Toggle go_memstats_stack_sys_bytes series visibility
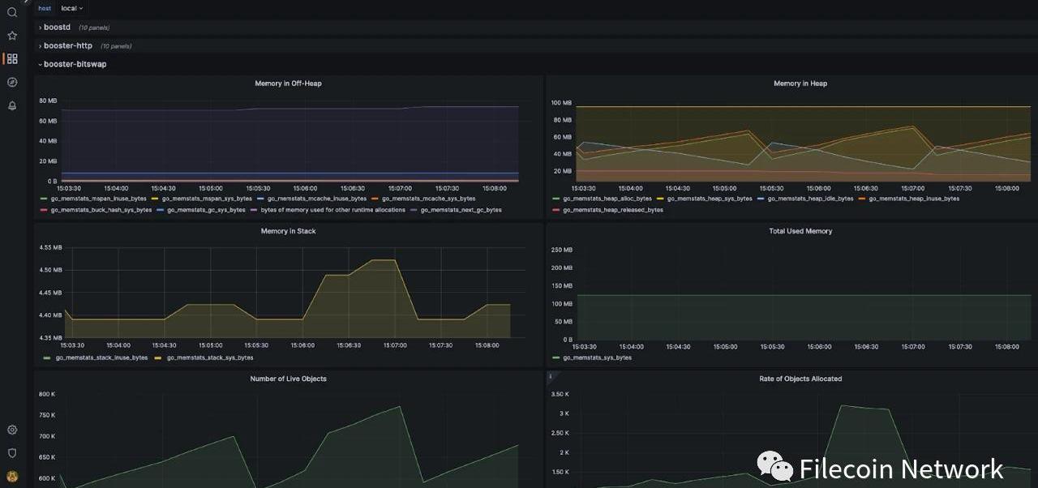Screen dimensions: 1038x488 point(210,357)
